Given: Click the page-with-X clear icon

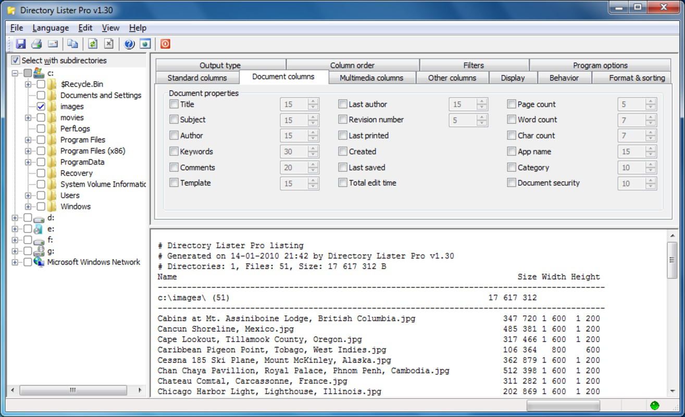Looking at the screenshot, I should pyautogui.click(x=108, y=44).
